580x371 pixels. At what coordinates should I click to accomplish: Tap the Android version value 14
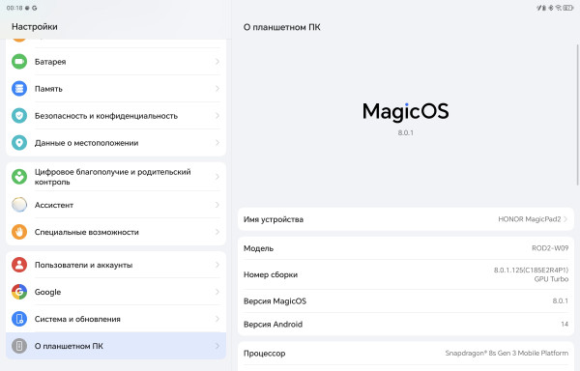pos(565,324)
